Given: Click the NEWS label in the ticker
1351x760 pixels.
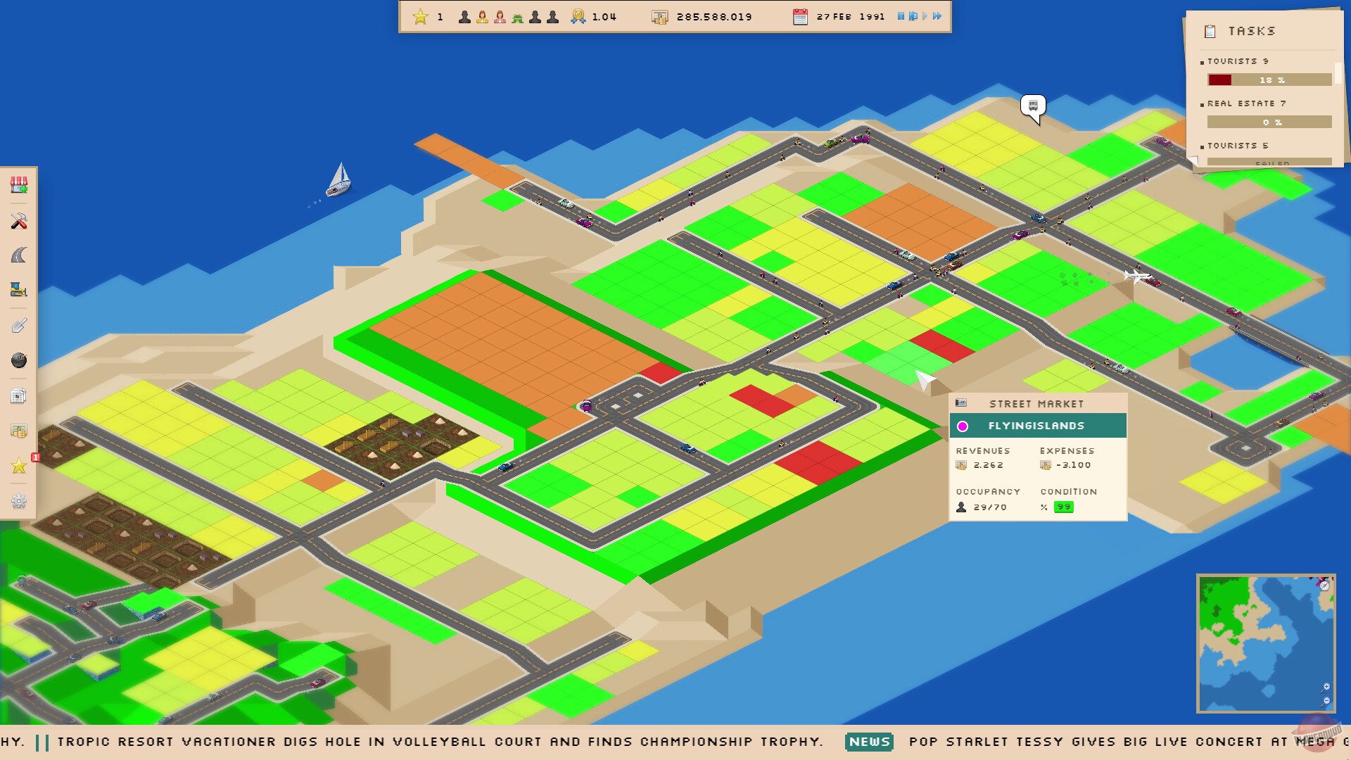Looking at the screenshot, I should pos(869,742).
